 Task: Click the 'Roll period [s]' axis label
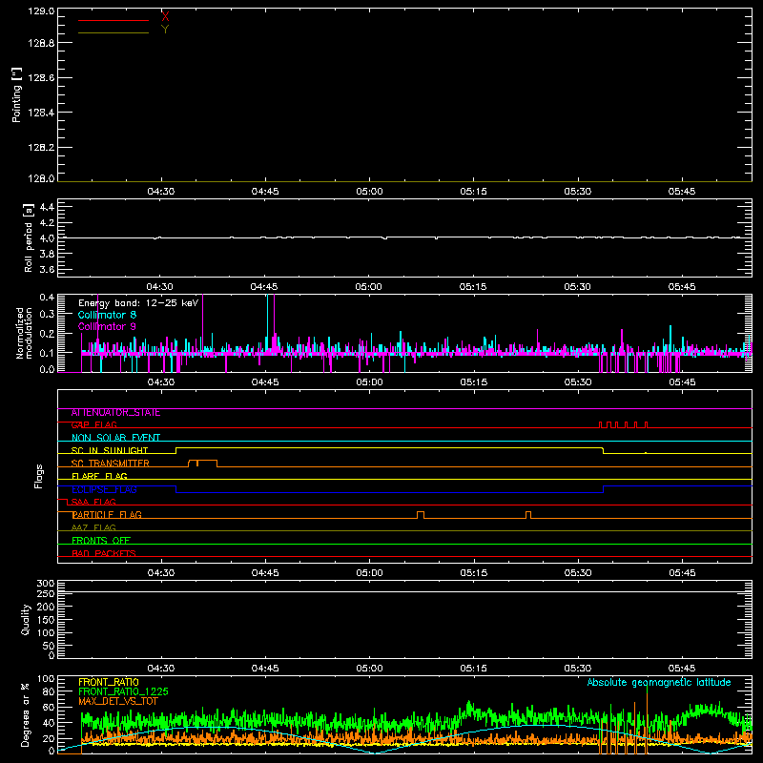click(x=29, y=237)
